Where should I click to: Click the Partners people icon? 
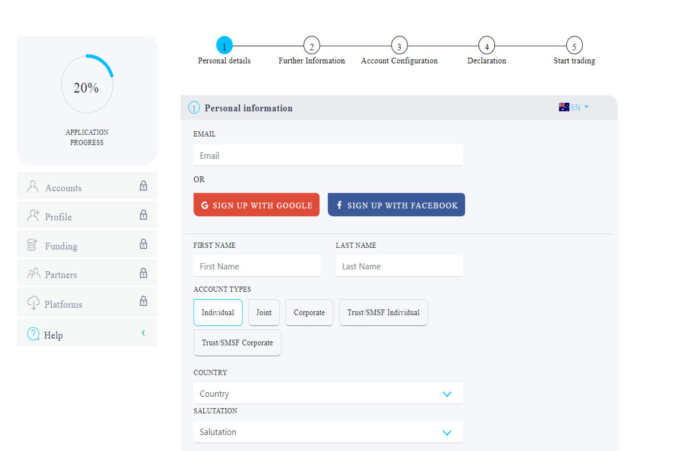pos(33,273)
